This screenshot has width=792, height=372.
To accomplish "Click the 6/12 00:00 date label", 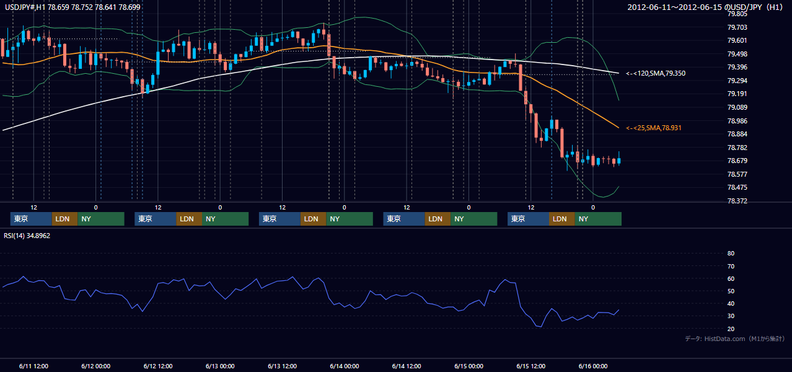I will (95, 366).
